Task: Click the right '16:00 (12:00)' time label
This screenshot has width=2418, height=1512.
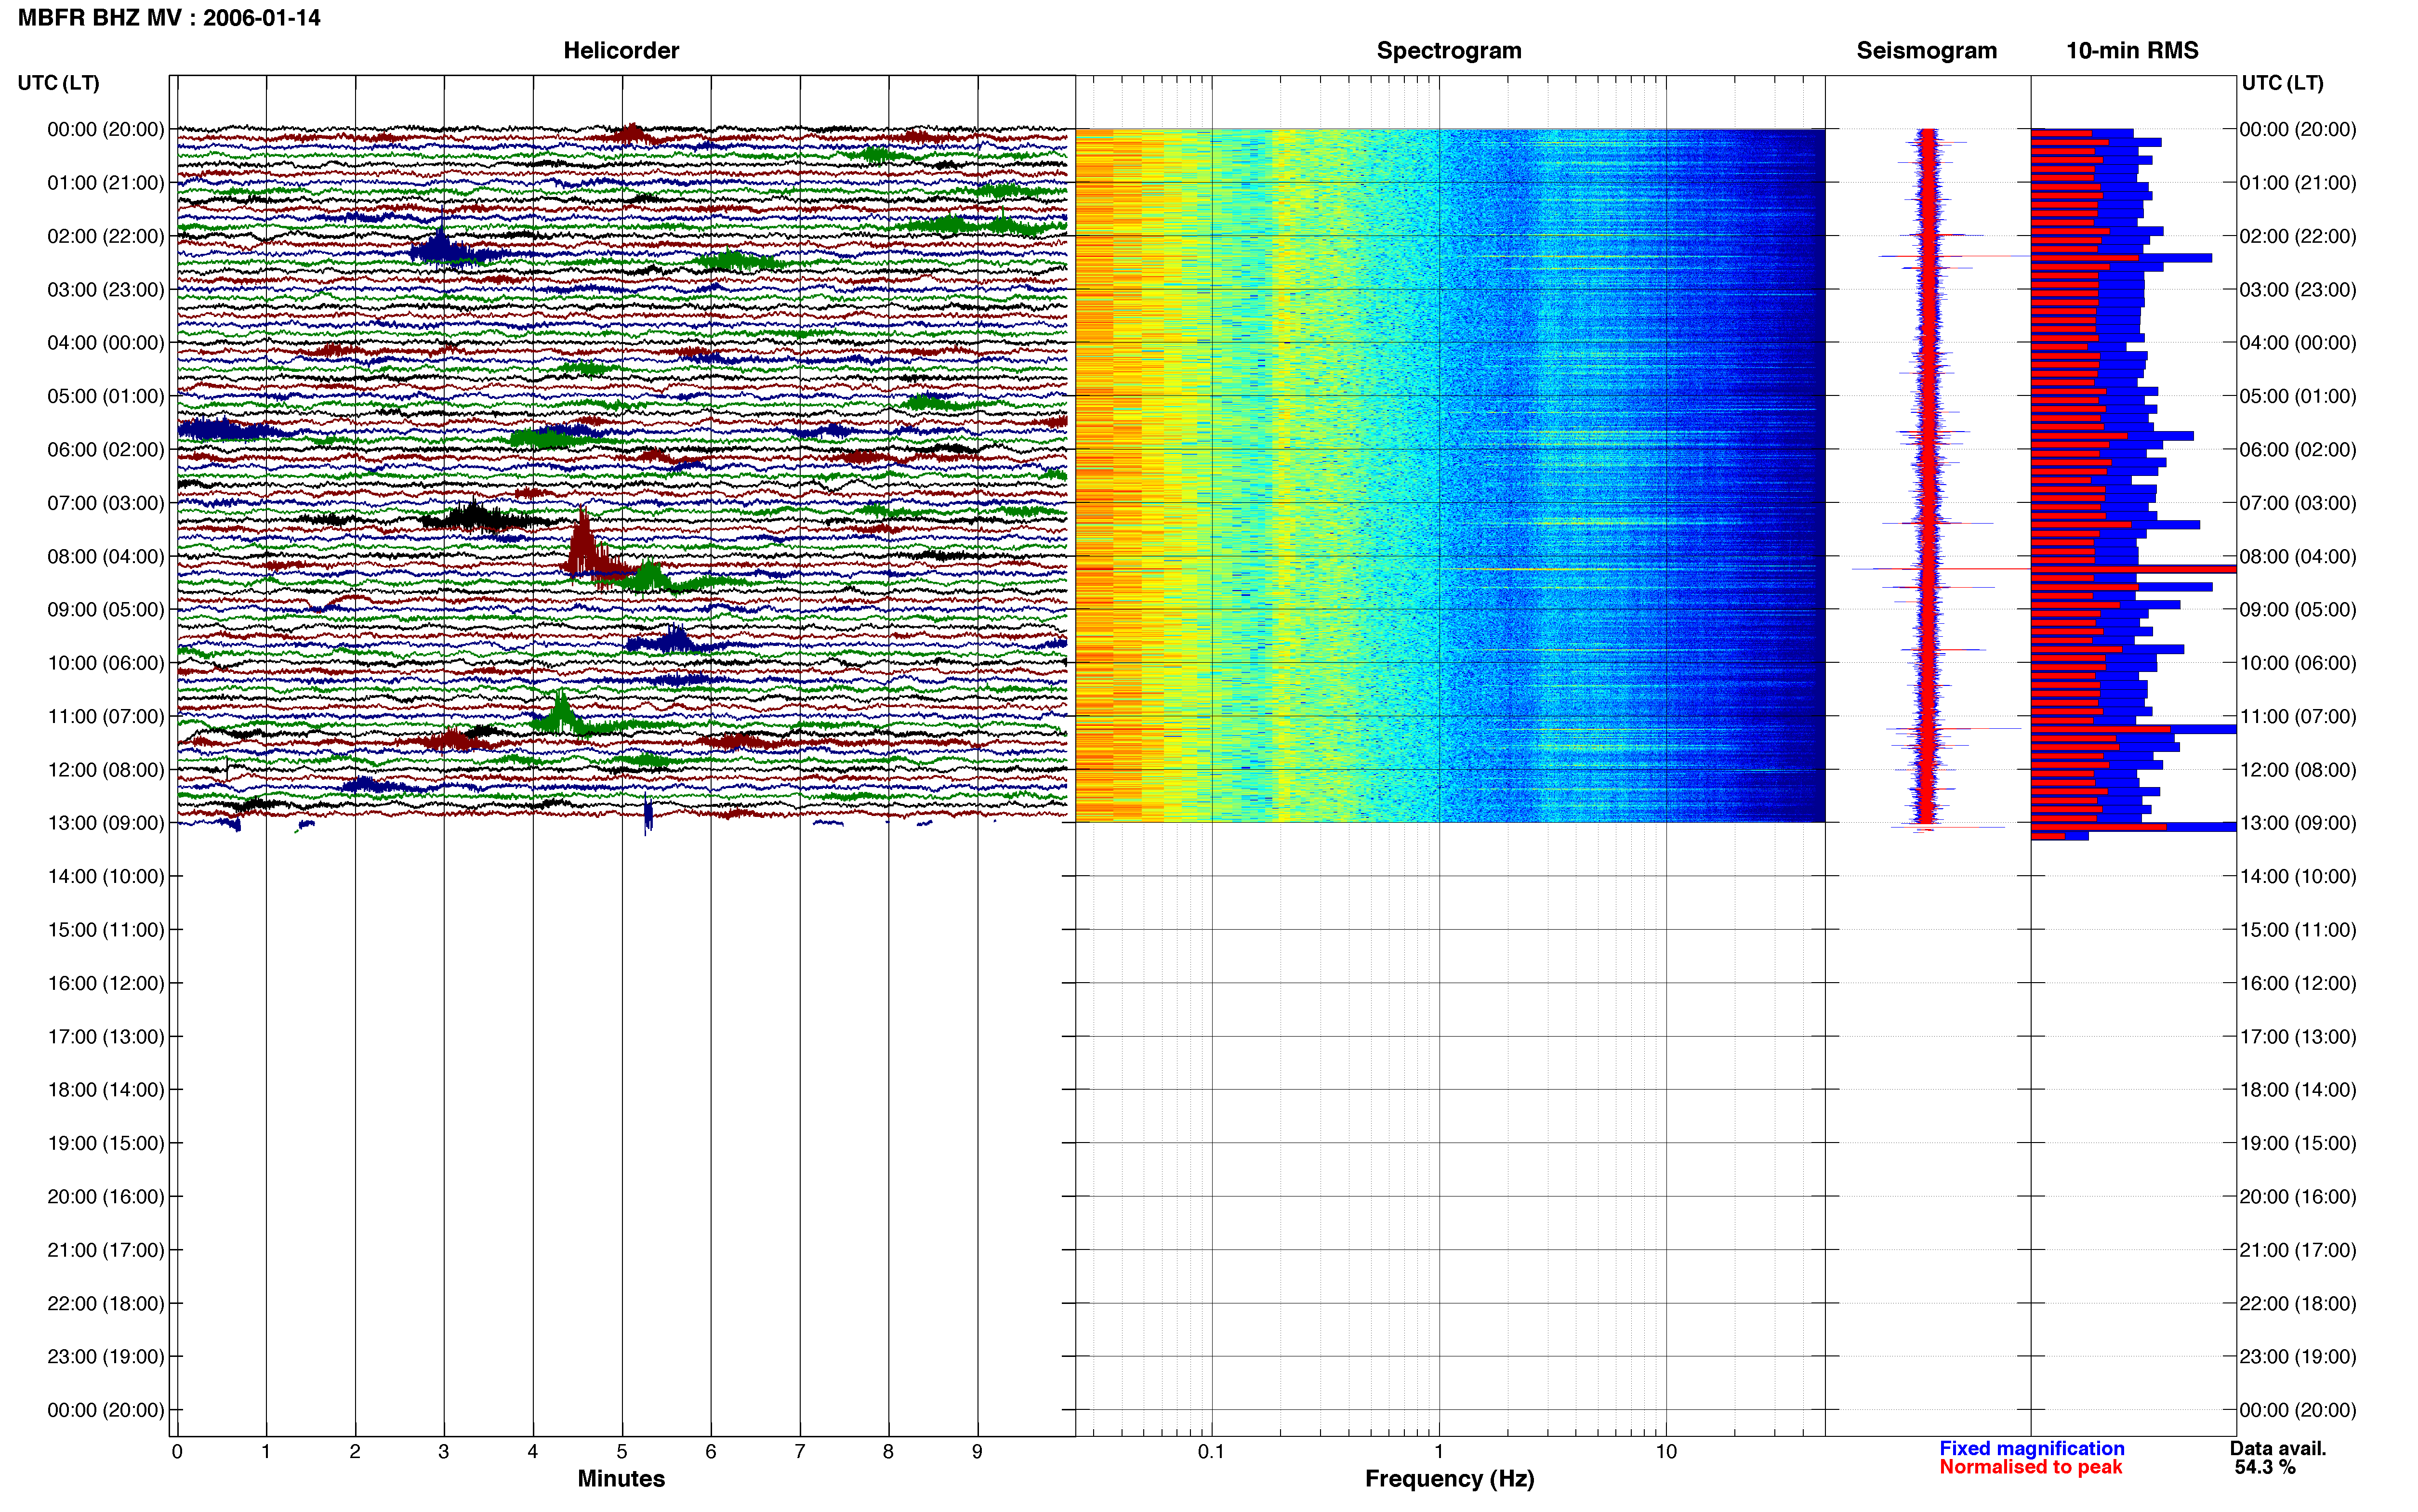Action: click(2298, 983)
